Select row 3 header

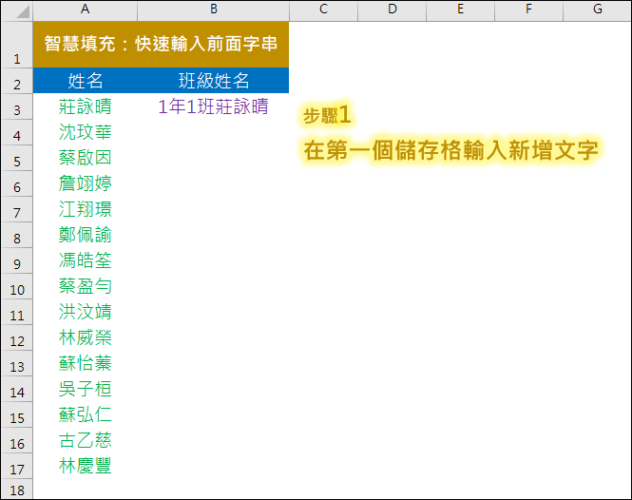coord(17,106)
